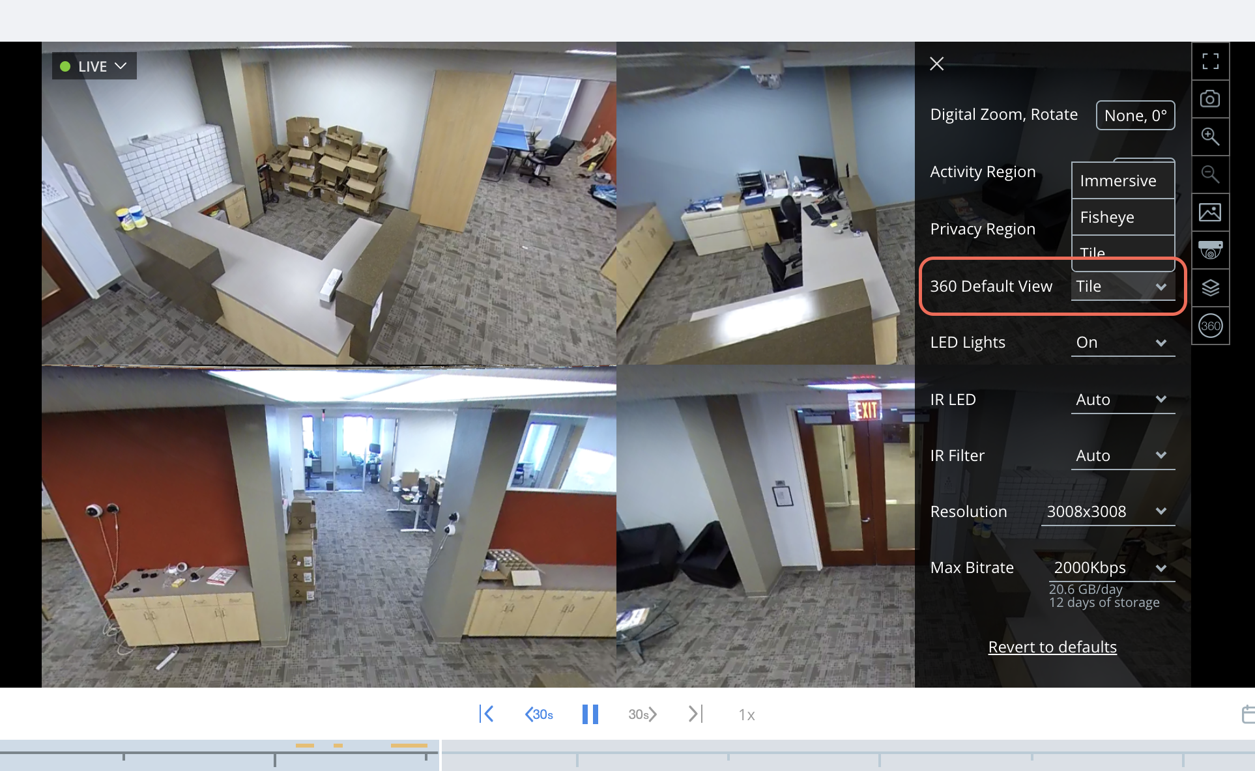
Task: Click Revert to defaults link
Action: (1052, 647)
